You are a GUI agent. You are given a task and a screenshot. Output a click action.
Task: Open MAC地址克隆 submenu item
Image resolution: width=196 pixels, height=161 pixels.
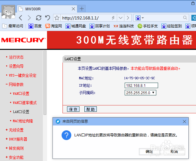pyautogui.click(x=23, y=121)
